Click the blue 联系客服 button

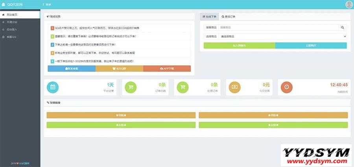(x=71, y=68)
